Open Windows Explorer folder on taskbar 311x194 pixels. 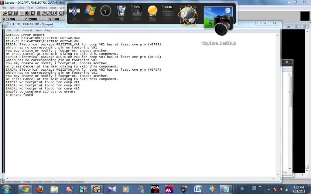pos(54,189)
